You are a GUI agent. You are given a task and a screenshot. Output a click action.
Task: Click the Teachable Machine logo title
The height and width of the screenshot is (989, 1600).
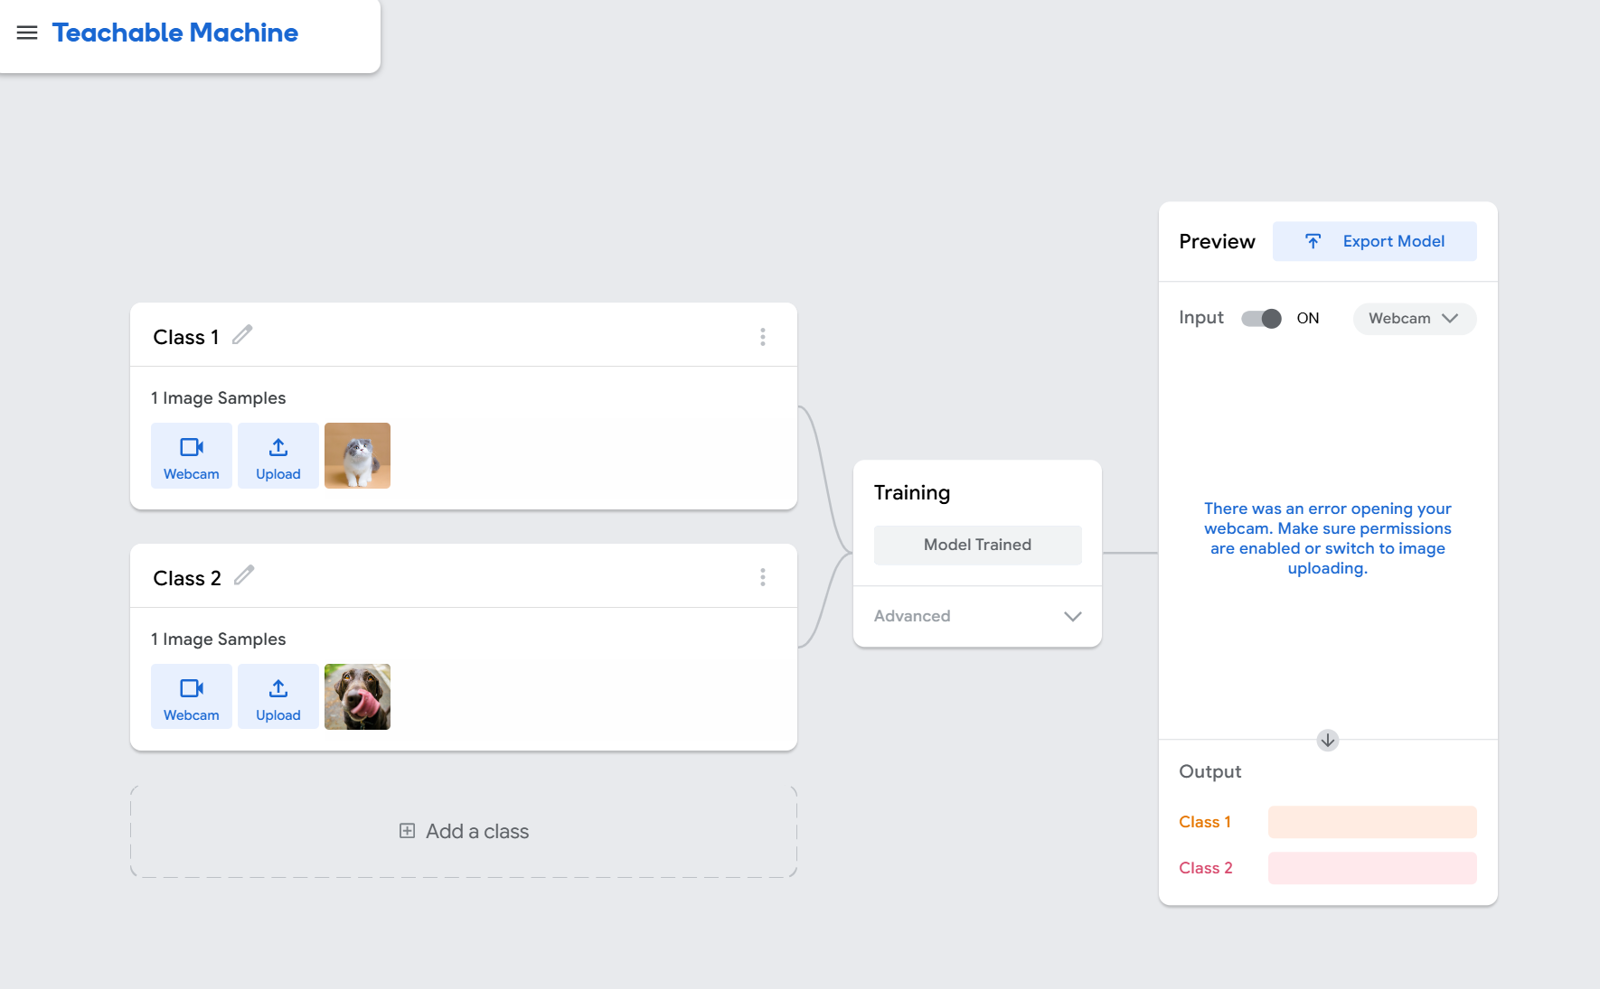coord(175,33)
